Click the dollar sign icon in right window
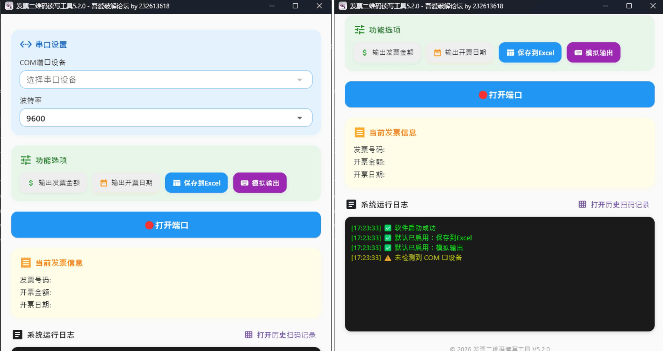This screenshot has height=351, width=663. pos(364,53)
